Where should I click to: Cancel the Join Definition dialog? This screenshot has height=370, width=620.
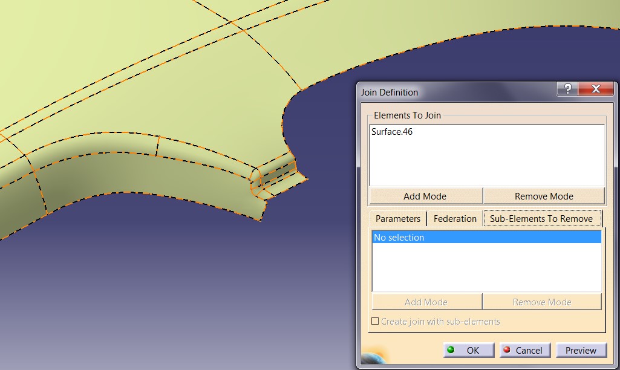(x=524, y=350)
